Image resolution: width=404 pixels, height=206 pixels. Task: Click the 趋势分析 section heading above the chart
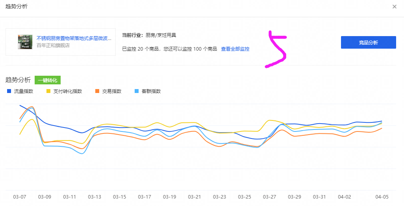pyautogui.click(x=18, y=80)
